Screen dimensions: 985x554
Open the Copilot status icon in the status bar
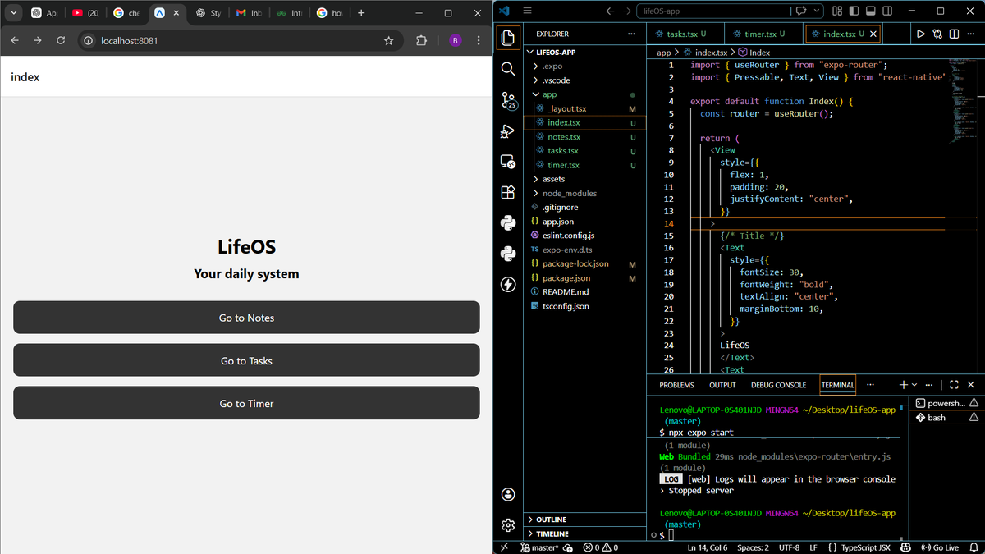point(905,547)
